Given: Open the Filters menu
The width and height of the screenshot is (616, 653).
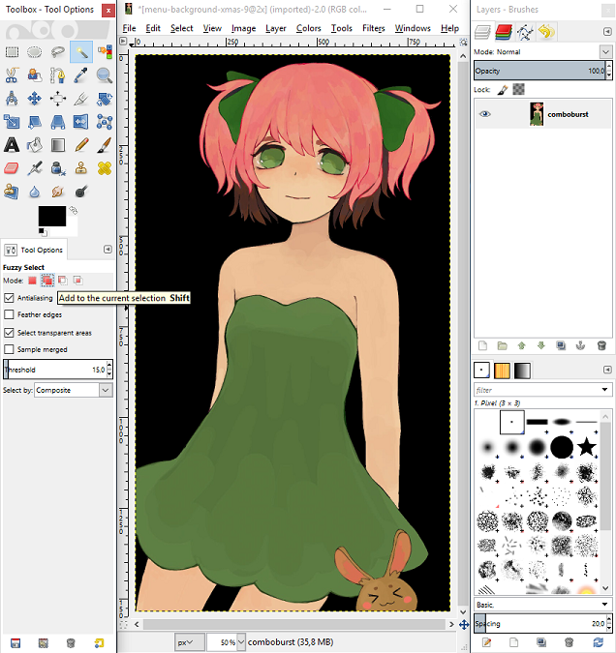Looking at the screenshot, I should [374, 28].
